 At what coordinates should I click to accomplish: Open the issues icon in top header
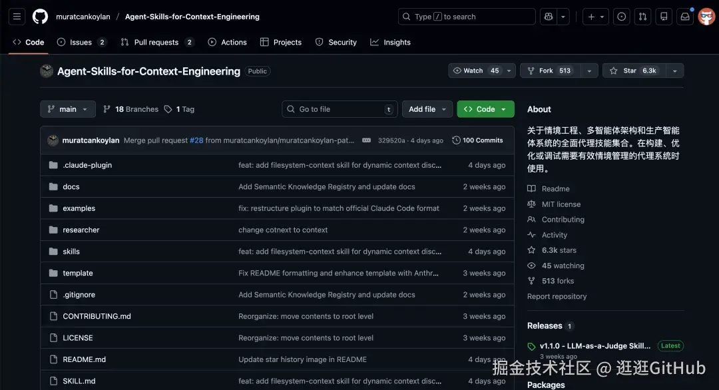point(621,17)
